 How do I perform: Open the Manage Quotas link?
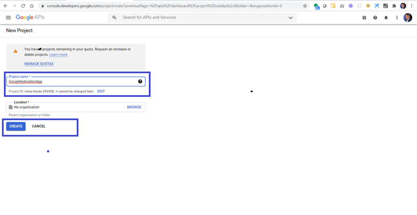39,64
